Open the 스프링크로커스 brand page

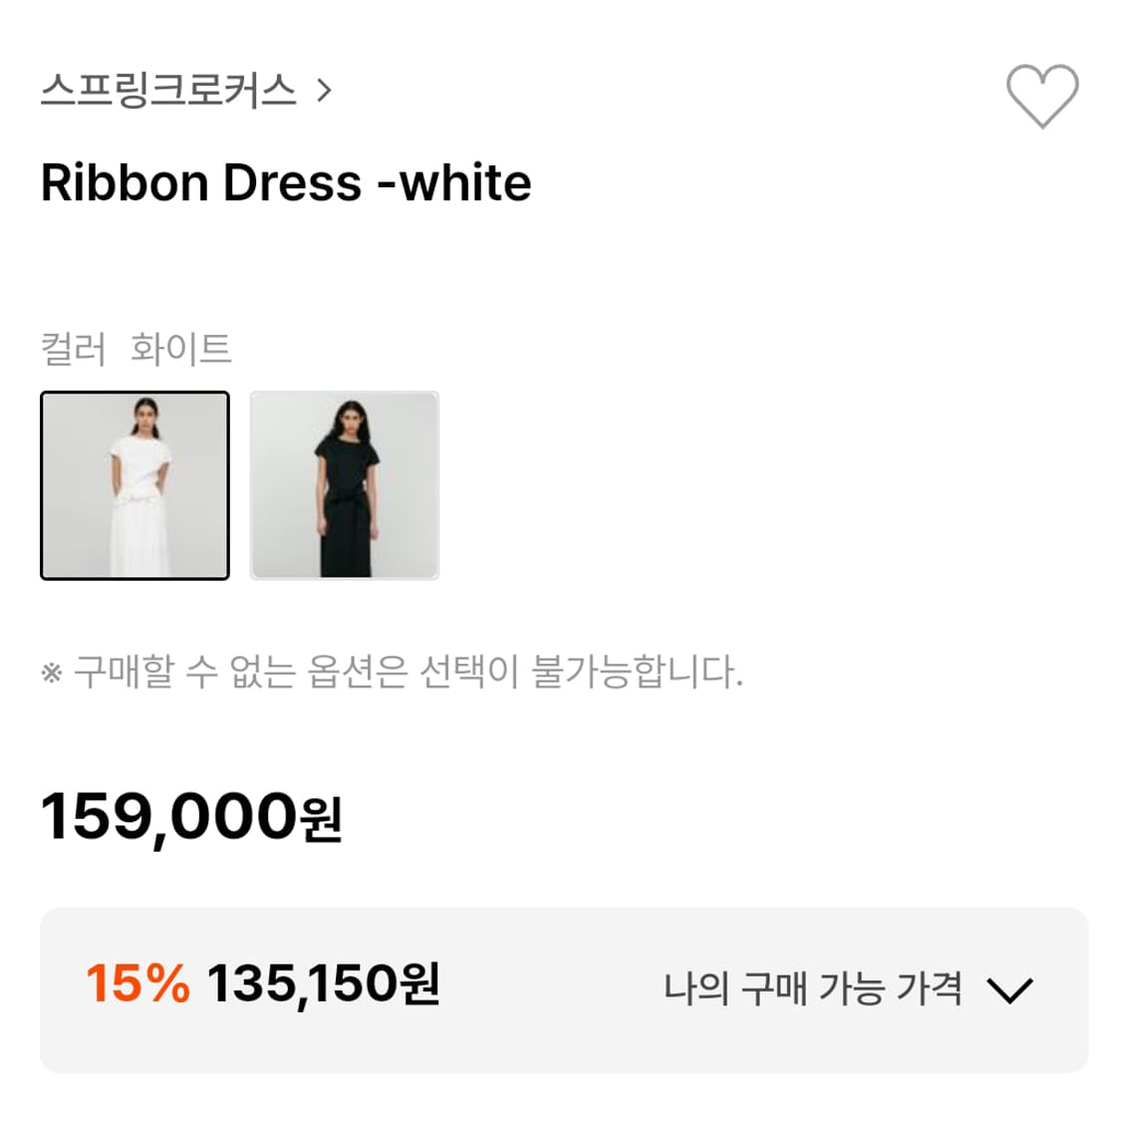coord(168,92)
